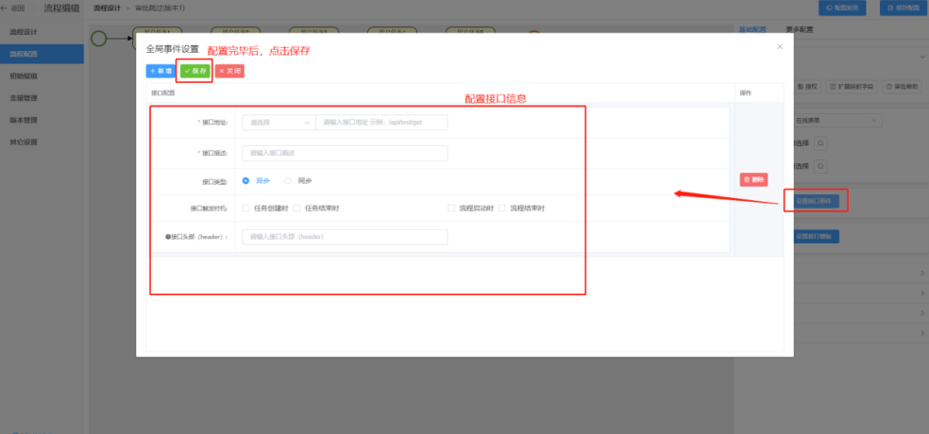Click the lower search icon beside 选择
The height and width of the screenshot is (434, 929).
click(x=820, y=166)
